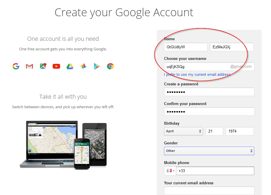Viewport: 271px width, 195px height.
Task: Focus the Confirm your password field
Action: tap(209, 111)
